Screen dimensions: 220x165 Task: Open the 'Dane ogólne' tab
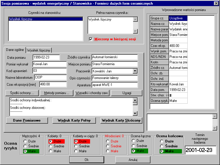pos(15,50)
